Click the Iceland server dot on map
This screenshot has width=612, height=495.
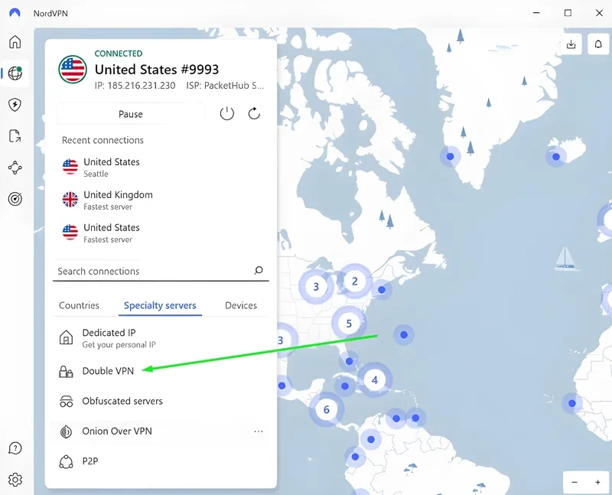point(556,157)
